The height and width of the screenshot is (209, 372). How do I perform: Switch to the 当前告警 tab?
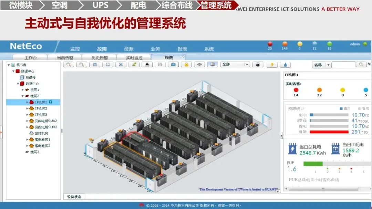pos(65,57)
